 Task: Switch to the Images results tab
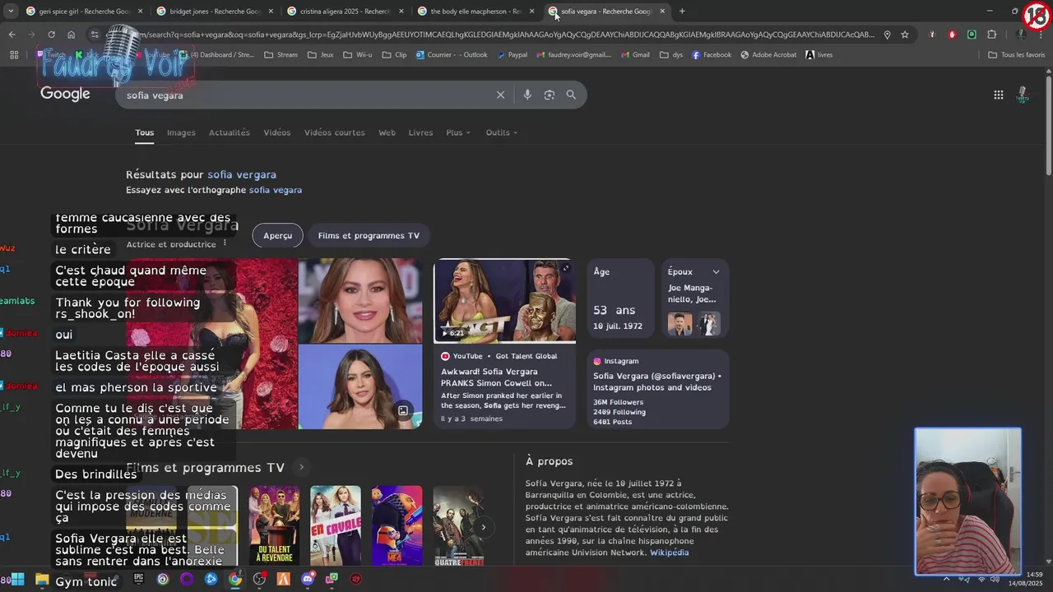pyautogui.click(x=181, y=132)
